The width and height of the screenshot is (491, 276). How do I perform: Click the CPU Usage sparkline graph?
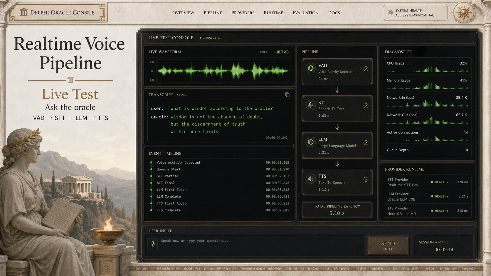point(427,70)
